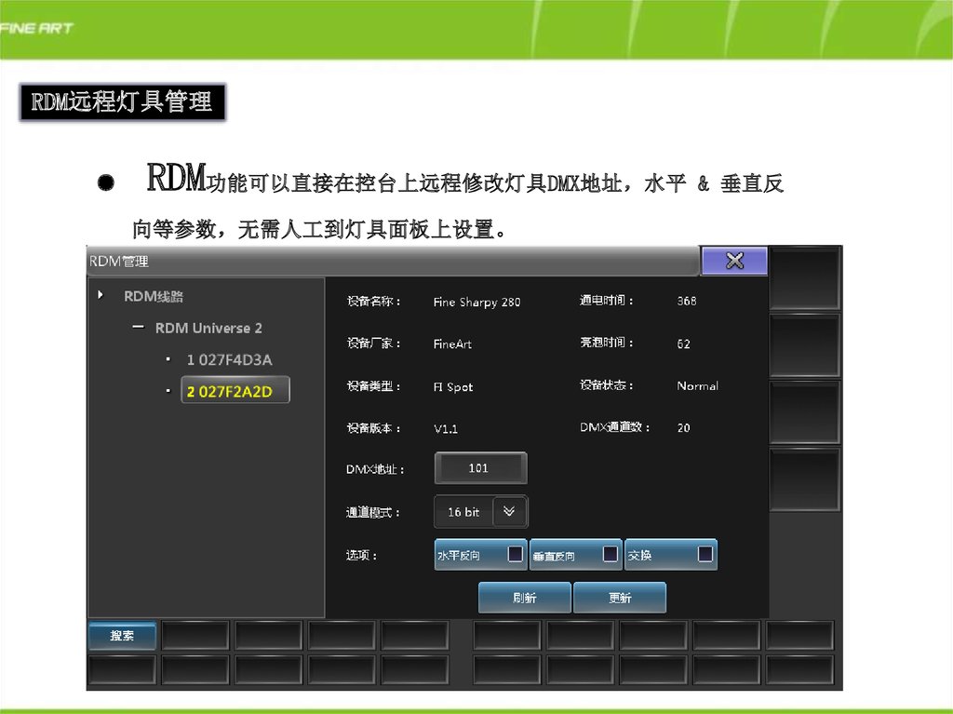Click the Fine Art logo
Viewport: 953px width, 714px height.
[x=37, y=28]
